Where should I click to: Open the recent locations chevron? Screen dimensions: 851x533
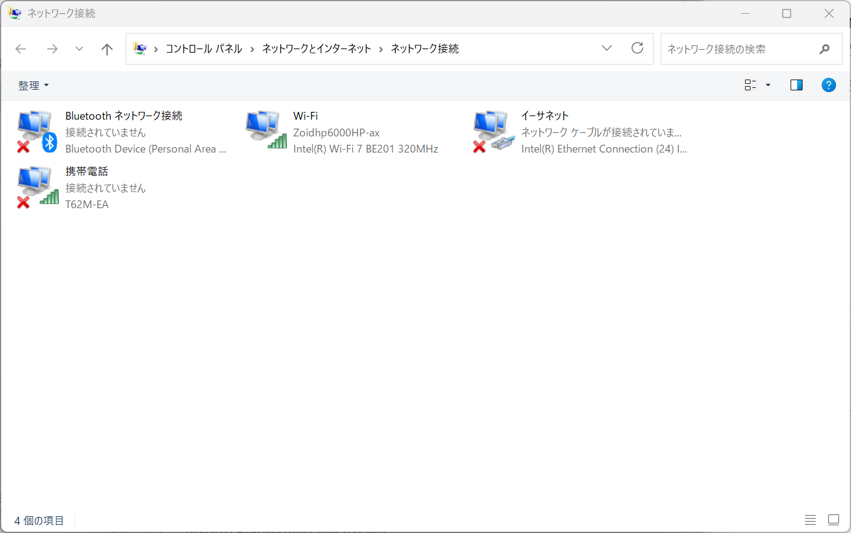coord(79,49)
